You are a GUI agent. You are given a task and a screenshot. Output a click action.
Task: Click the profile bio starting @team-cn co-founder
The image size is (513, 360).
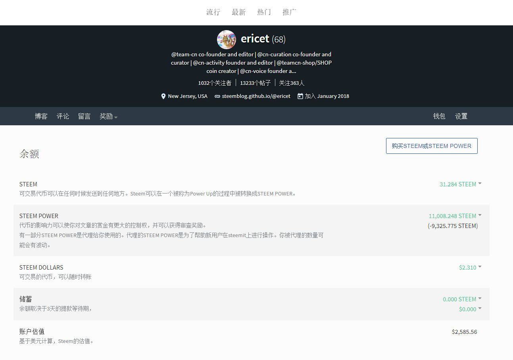point(251,63)
